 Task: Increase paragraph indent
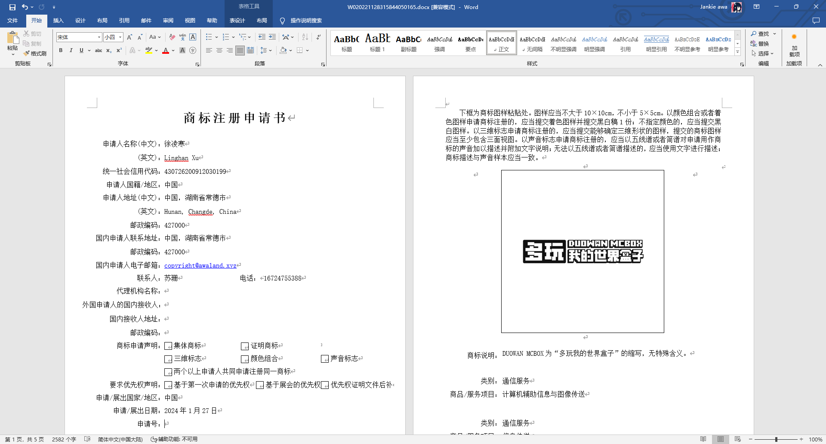tap(272, 37)
